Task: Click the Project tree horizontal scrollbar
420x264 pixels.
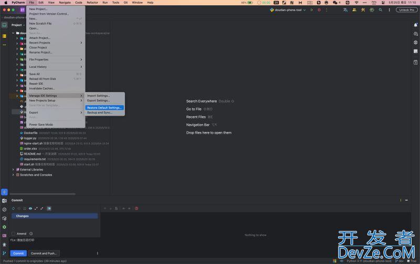Action: coord(43,194)
